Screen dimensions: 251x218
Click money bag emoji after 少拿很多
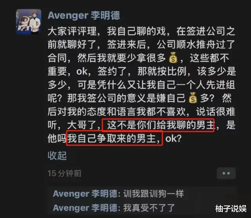pyautogui.click(x=173, y=58)
